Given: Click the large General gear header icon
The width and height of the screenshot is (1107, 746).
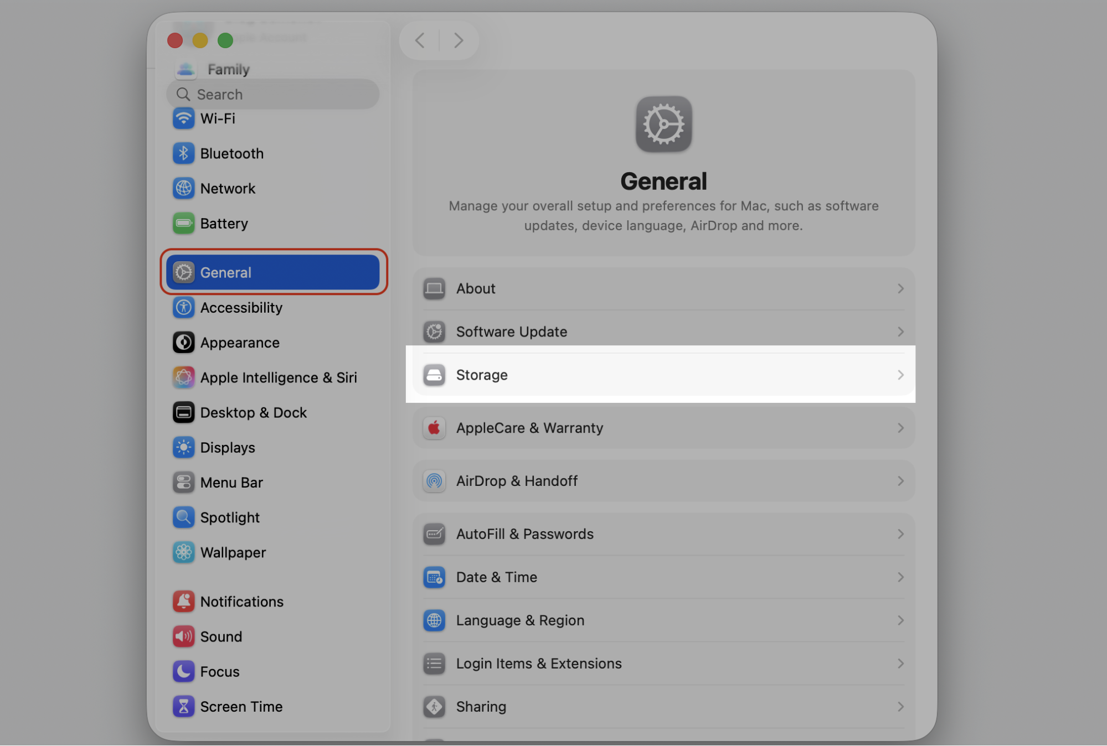Looking at the screenshot, I should pos(663,124).
